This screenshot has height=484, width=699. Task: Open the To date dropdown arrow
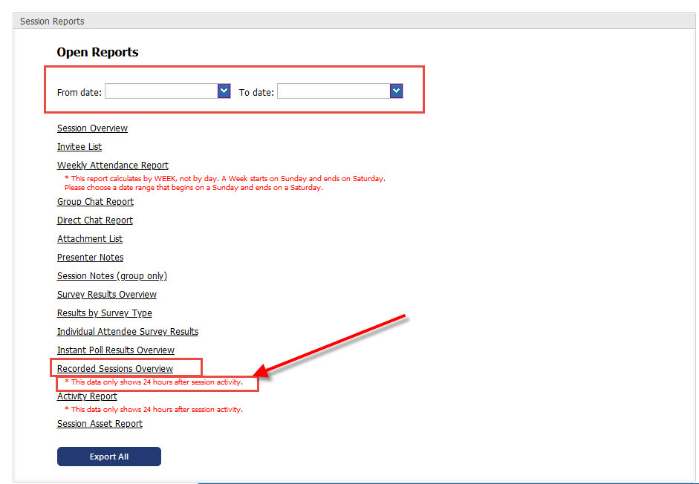tap(396, 91)
